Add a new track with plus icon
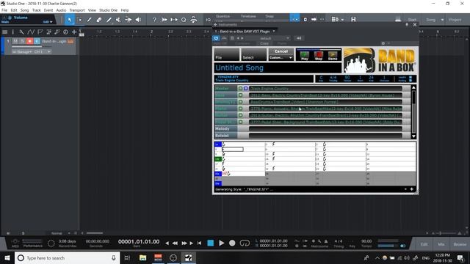This screenshot has width=470, height=264. [74, 32]
